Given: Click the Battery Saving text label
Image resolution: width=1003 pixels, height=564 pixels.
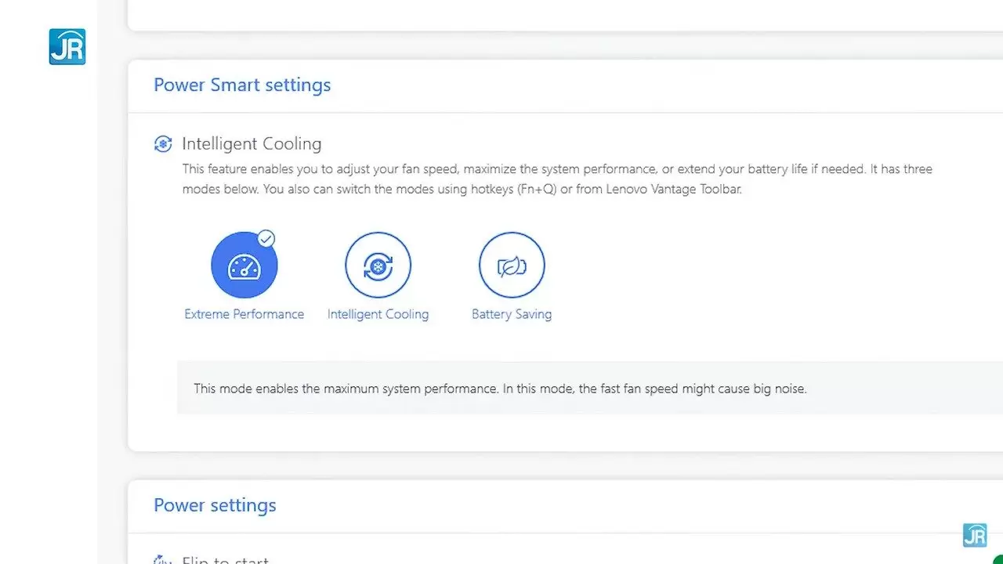Looking at the screenshot, I should 512,314.
